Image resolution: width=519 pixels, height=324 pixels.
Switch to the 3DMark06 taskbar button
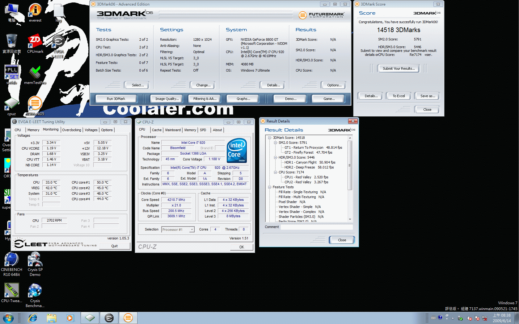pyautogui.click(x=128, y=318)
